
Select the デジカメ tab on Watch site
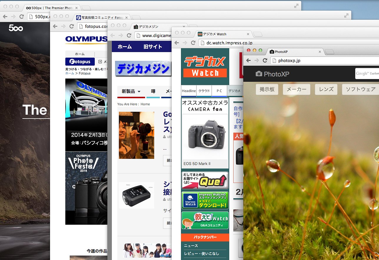(235, 91)
